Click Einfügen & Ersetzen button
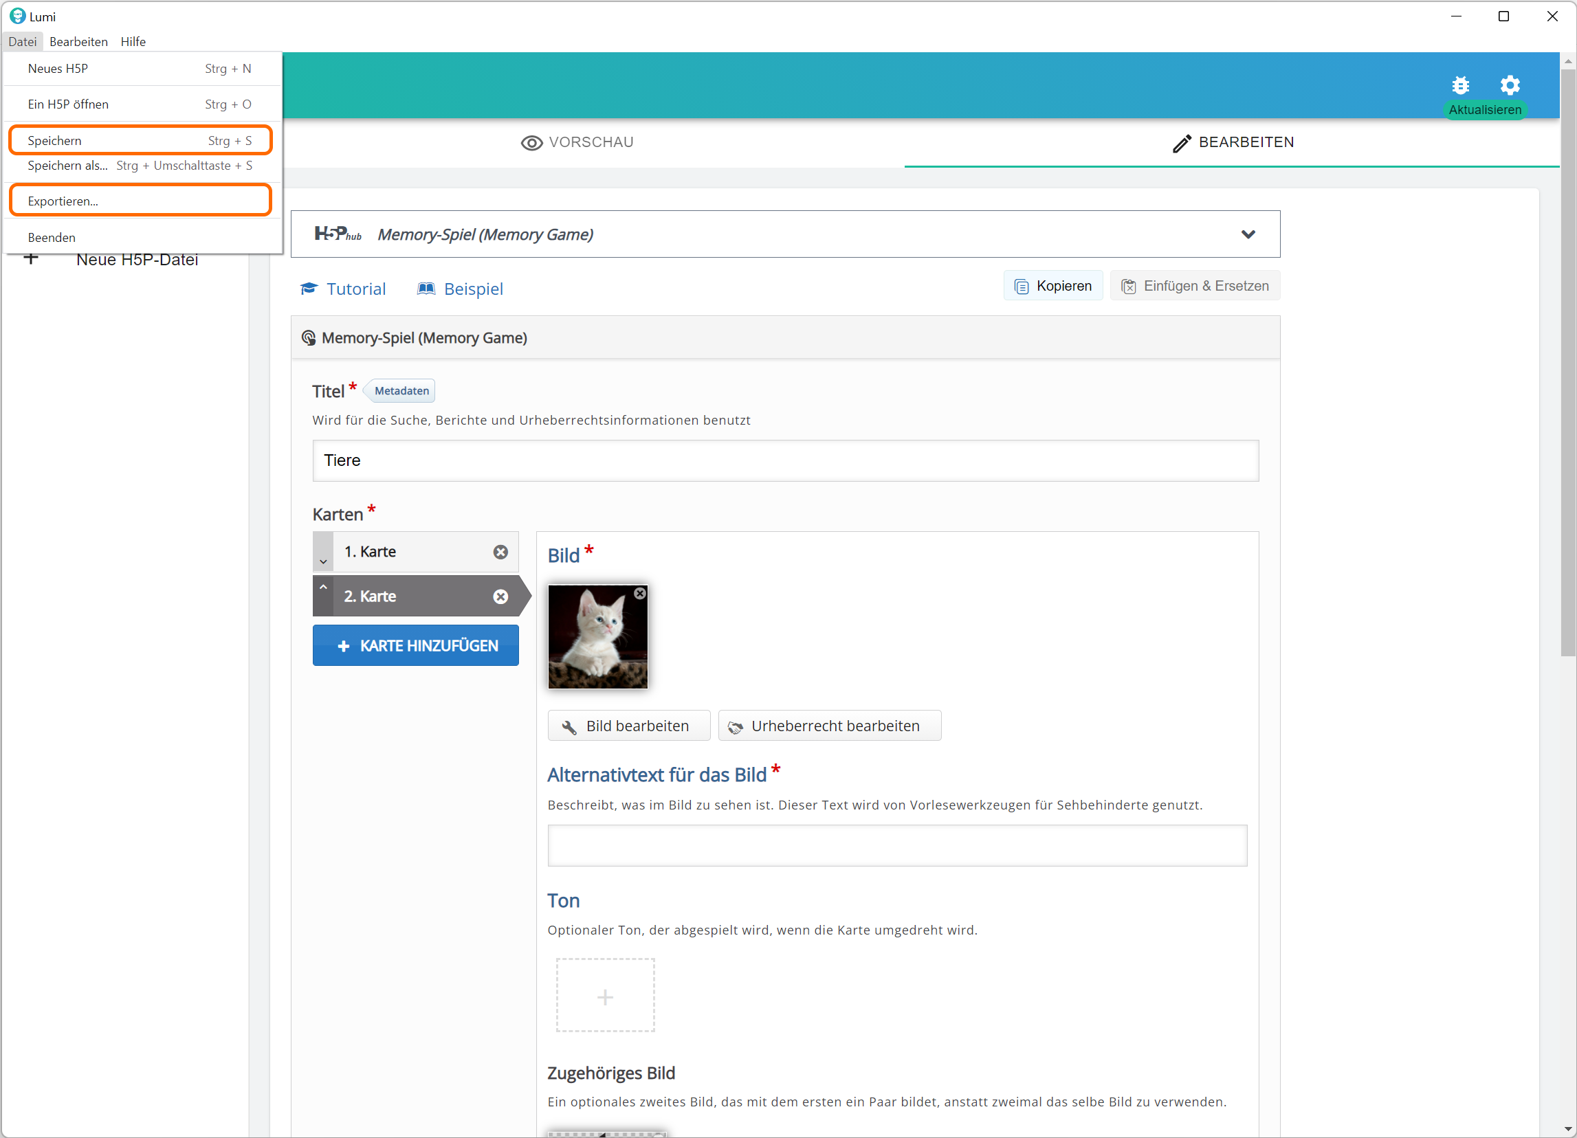 (1195, 286)
